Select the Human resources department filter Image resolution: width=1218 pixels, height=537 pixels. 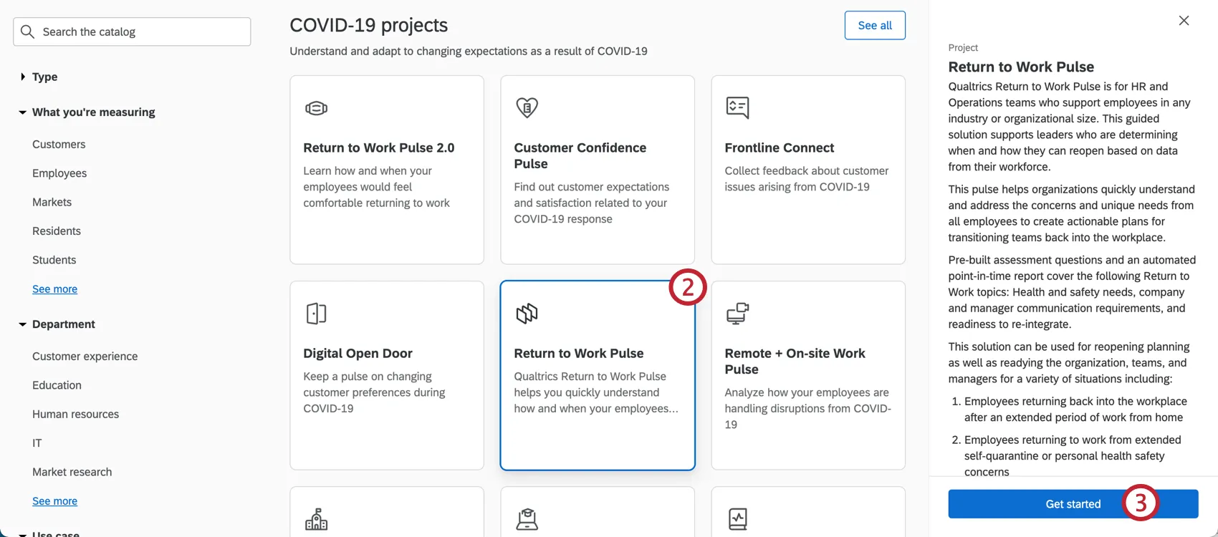point(75,414)
